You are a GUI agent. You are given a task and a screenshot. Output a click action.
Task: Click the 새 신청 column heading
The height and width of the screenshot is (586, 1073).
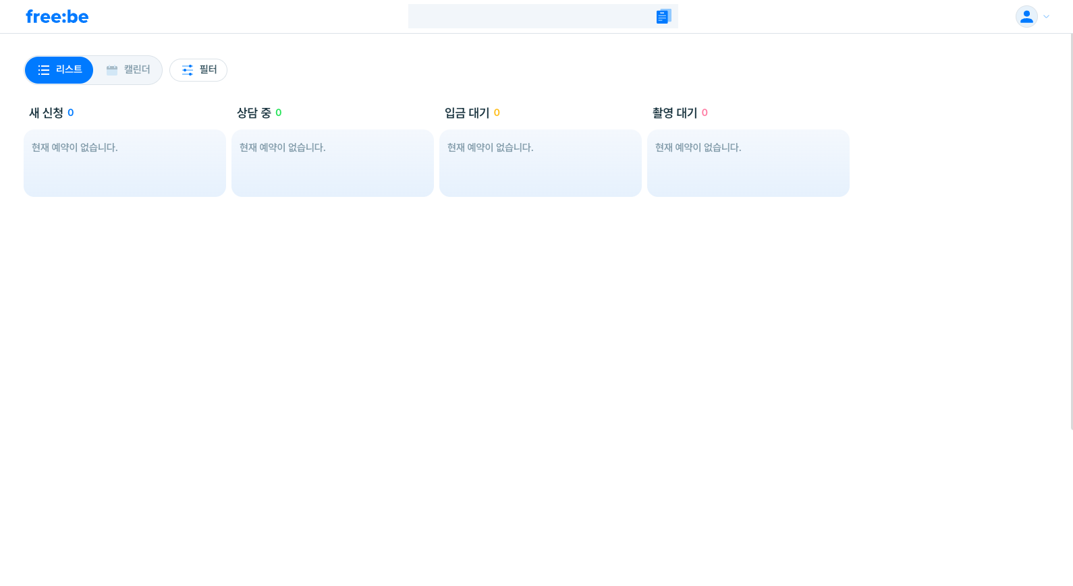(x=46, y=113)
